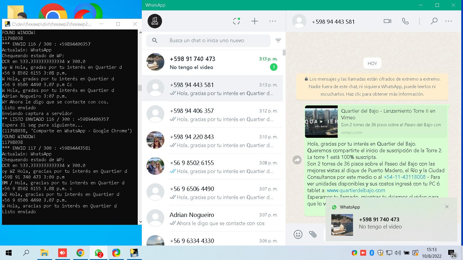The width and height of the screenshot is (463, 260).
Task: Open the conversation three-dot menu
Action: 449,21
